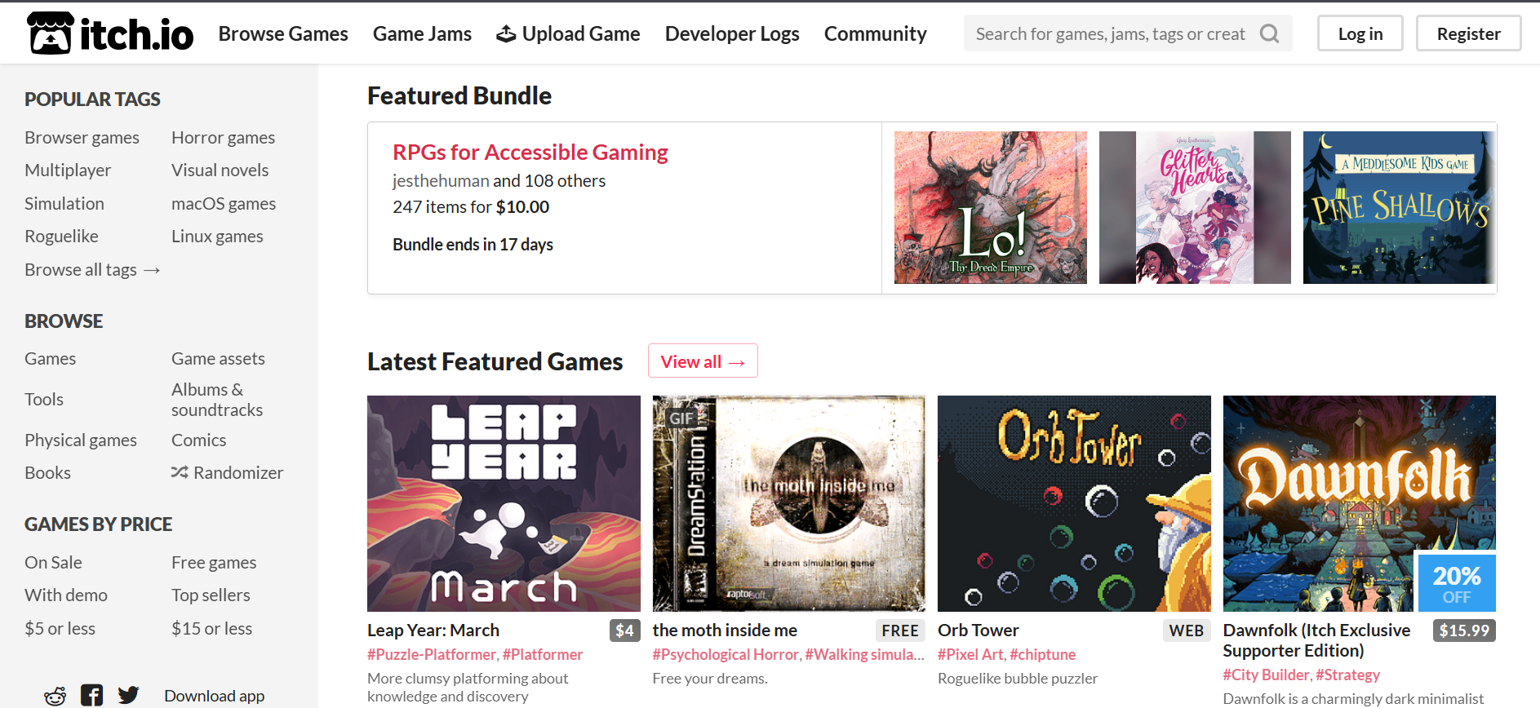
Task: Click the Log in button
Action: pos(1360,33)
